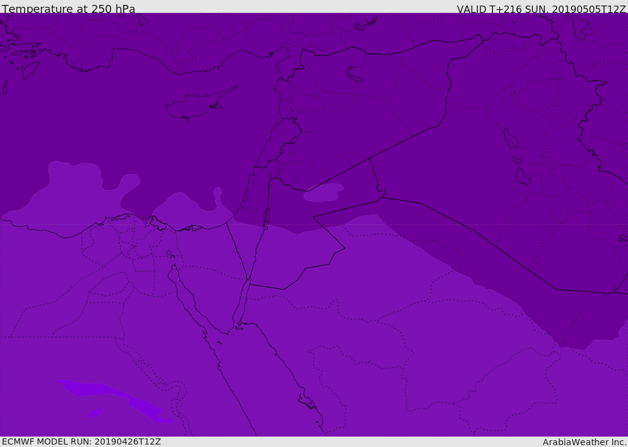This screenshot has height=447, width=628.
Task: Click the "Temperature at 250 hPa" title
Action: (x=69, y=9)
